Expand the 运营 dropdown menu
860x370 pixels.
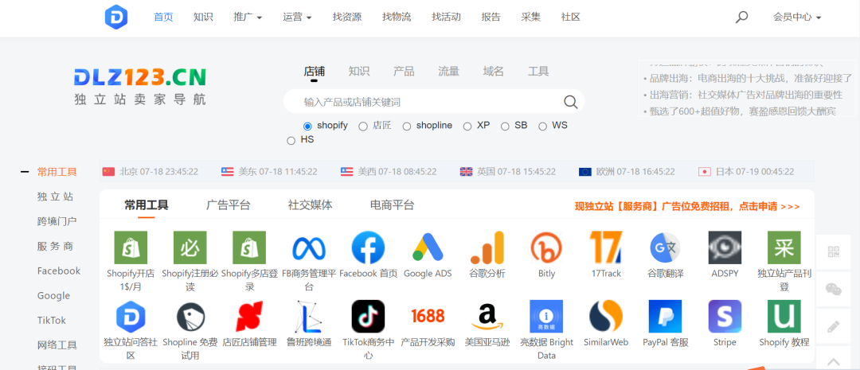(x=297, y=17)
